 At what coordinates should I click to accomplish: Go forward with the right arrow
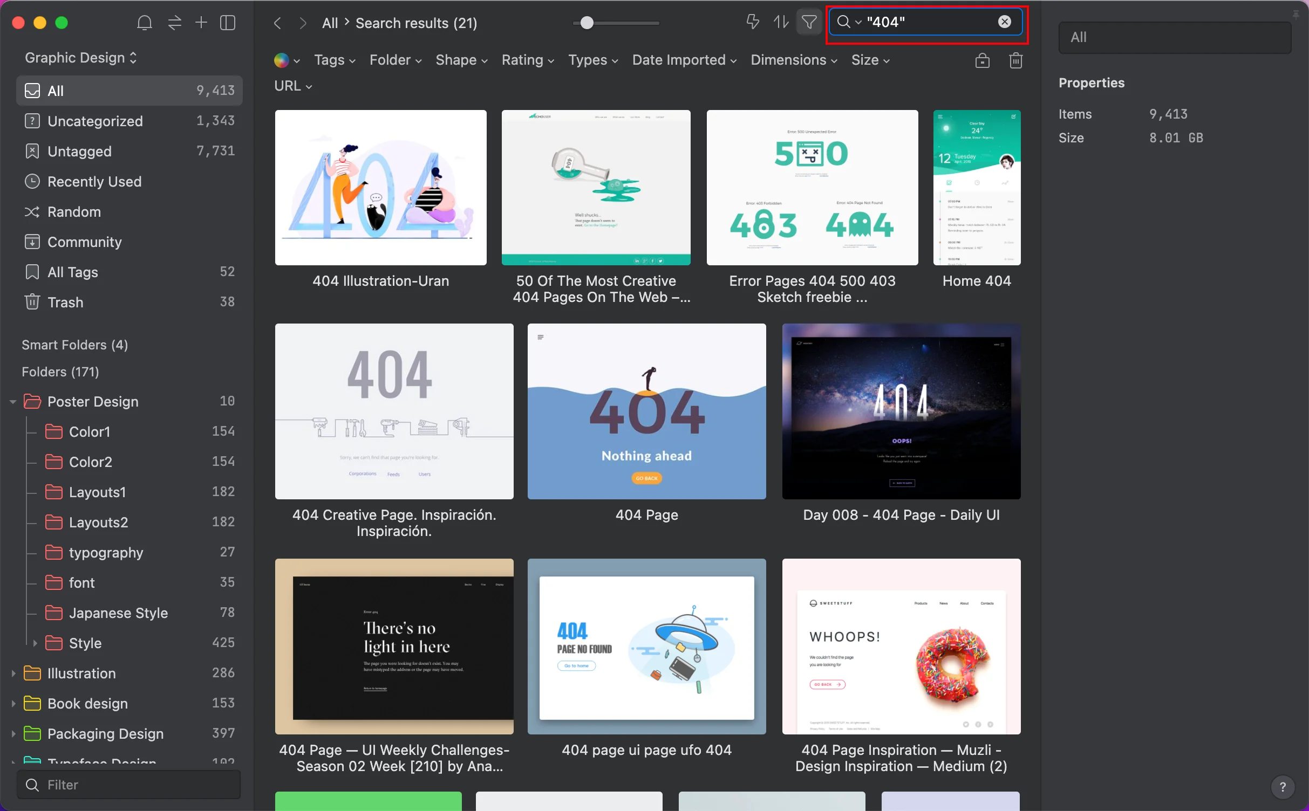coord(303,23)
